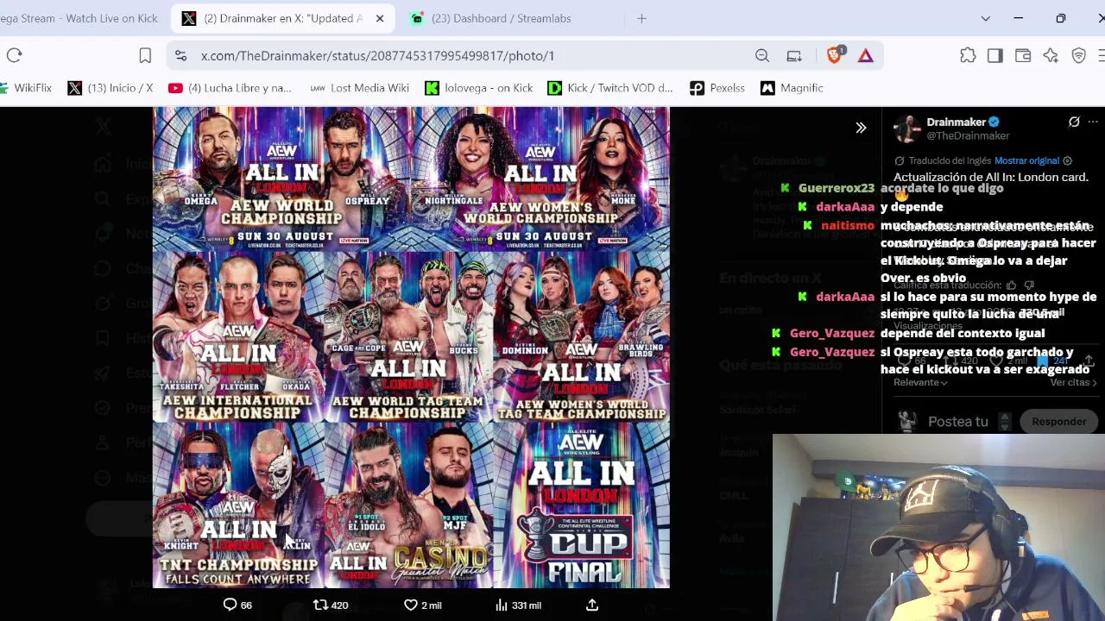This screenshot has width=1105, height=621.
Task: Open the Pexelss bookmark
Action: pyautogui.click(x=717, y=88)
